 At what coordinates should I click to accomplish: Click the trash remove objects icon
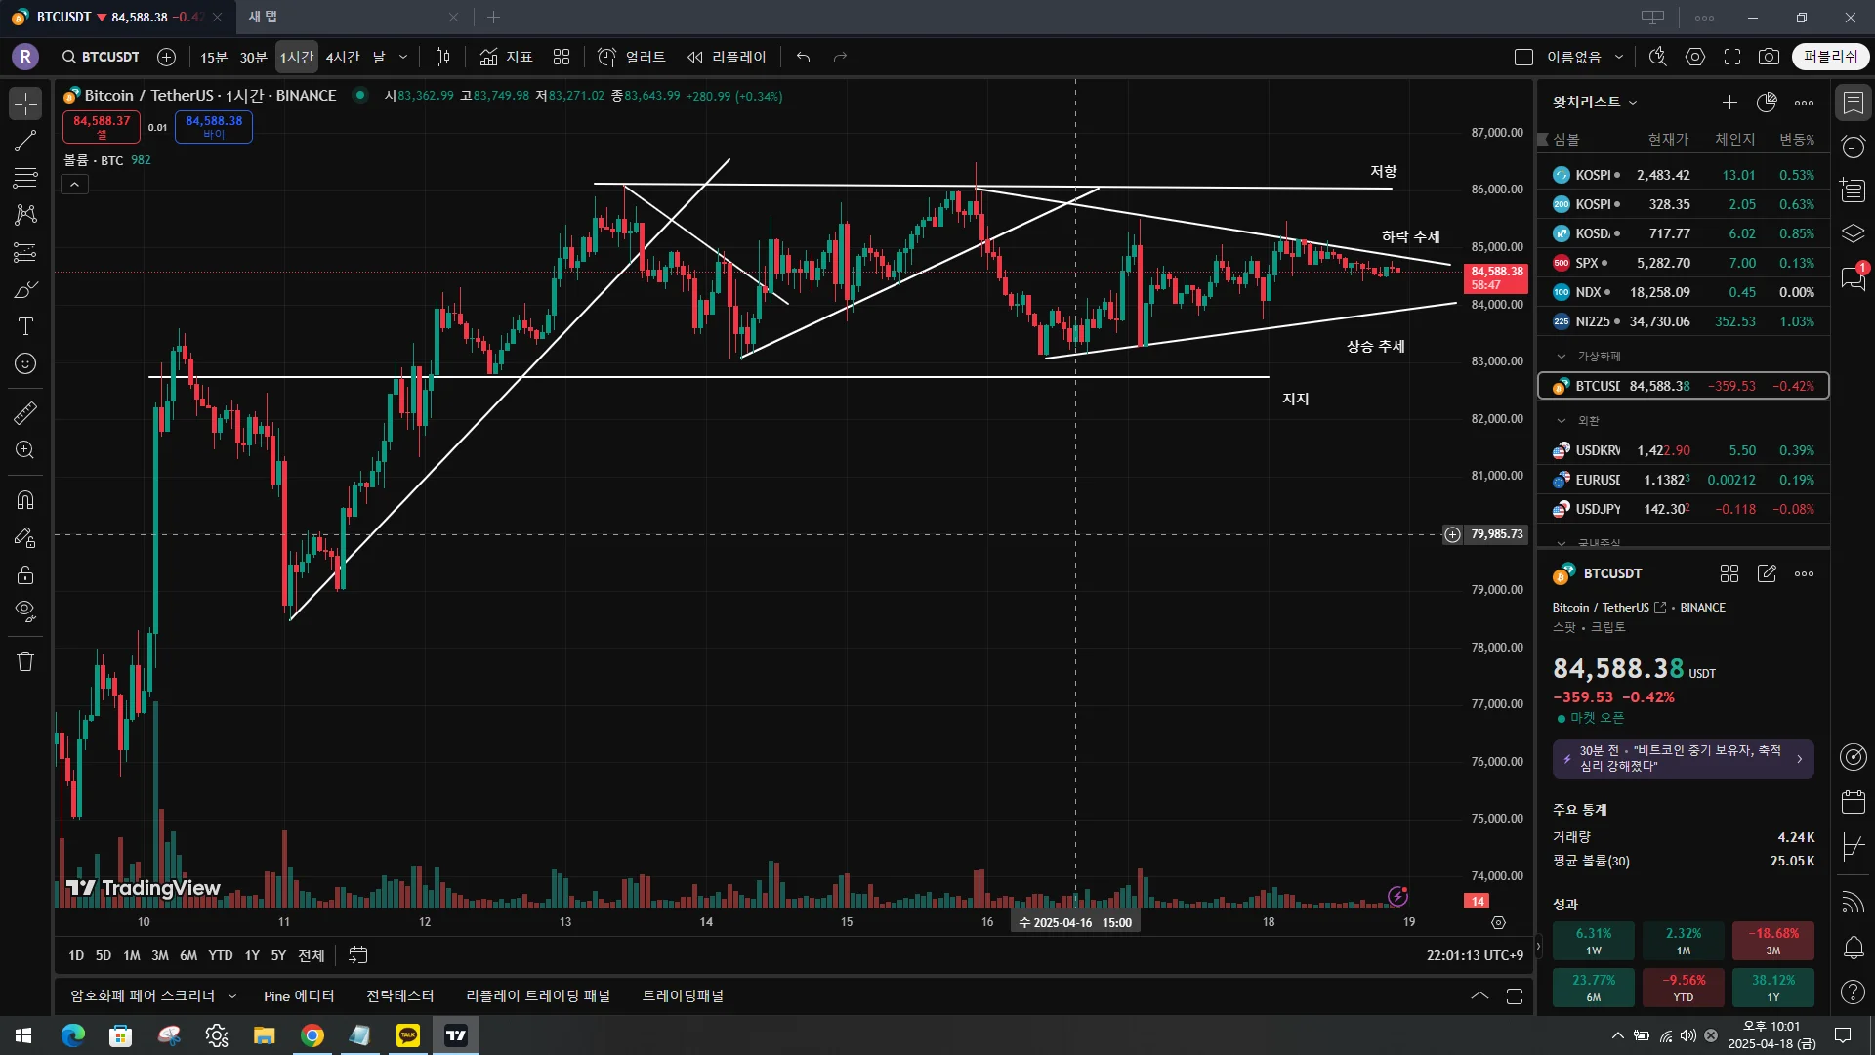click(25, 661)
